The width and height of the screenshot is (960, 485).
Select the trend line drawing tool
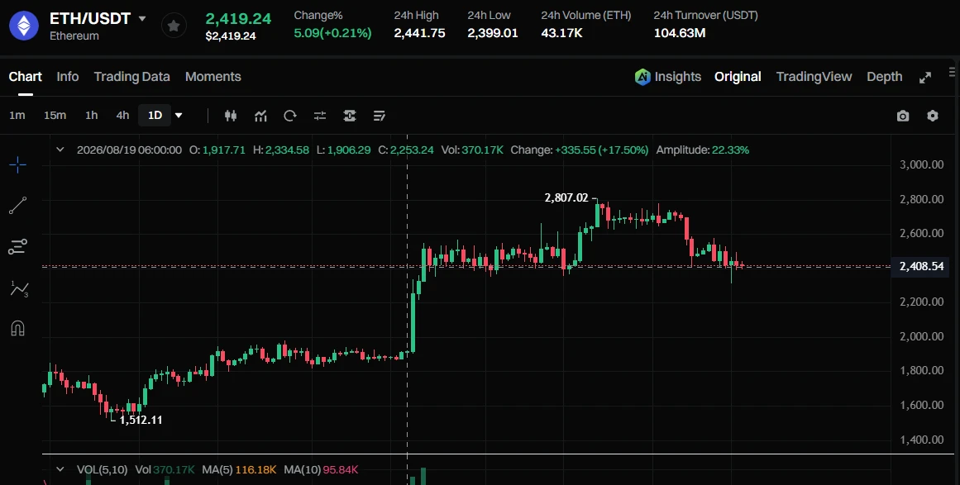click(x=17, y=206)
